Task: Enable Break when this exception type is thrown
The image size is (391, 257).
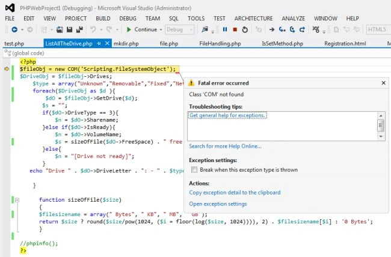Action: pyautogui.click(x=194, y=170)
